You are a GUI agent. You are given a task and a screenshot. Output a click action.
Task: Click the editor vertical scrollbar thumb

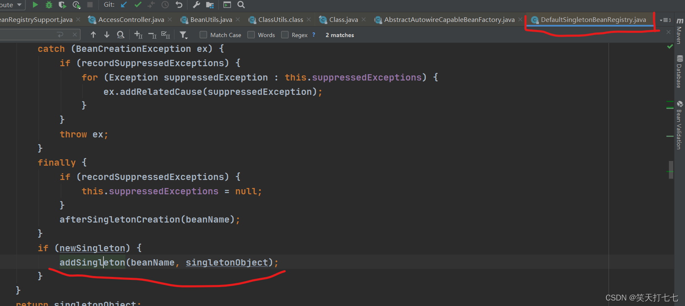coord(671,169)
